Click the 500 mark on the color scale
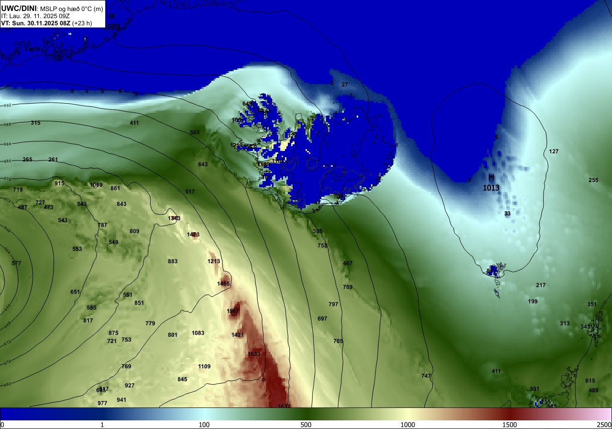The height and width of the screenshot is (429, 612). pyautogui.click(x=306, y=425)
